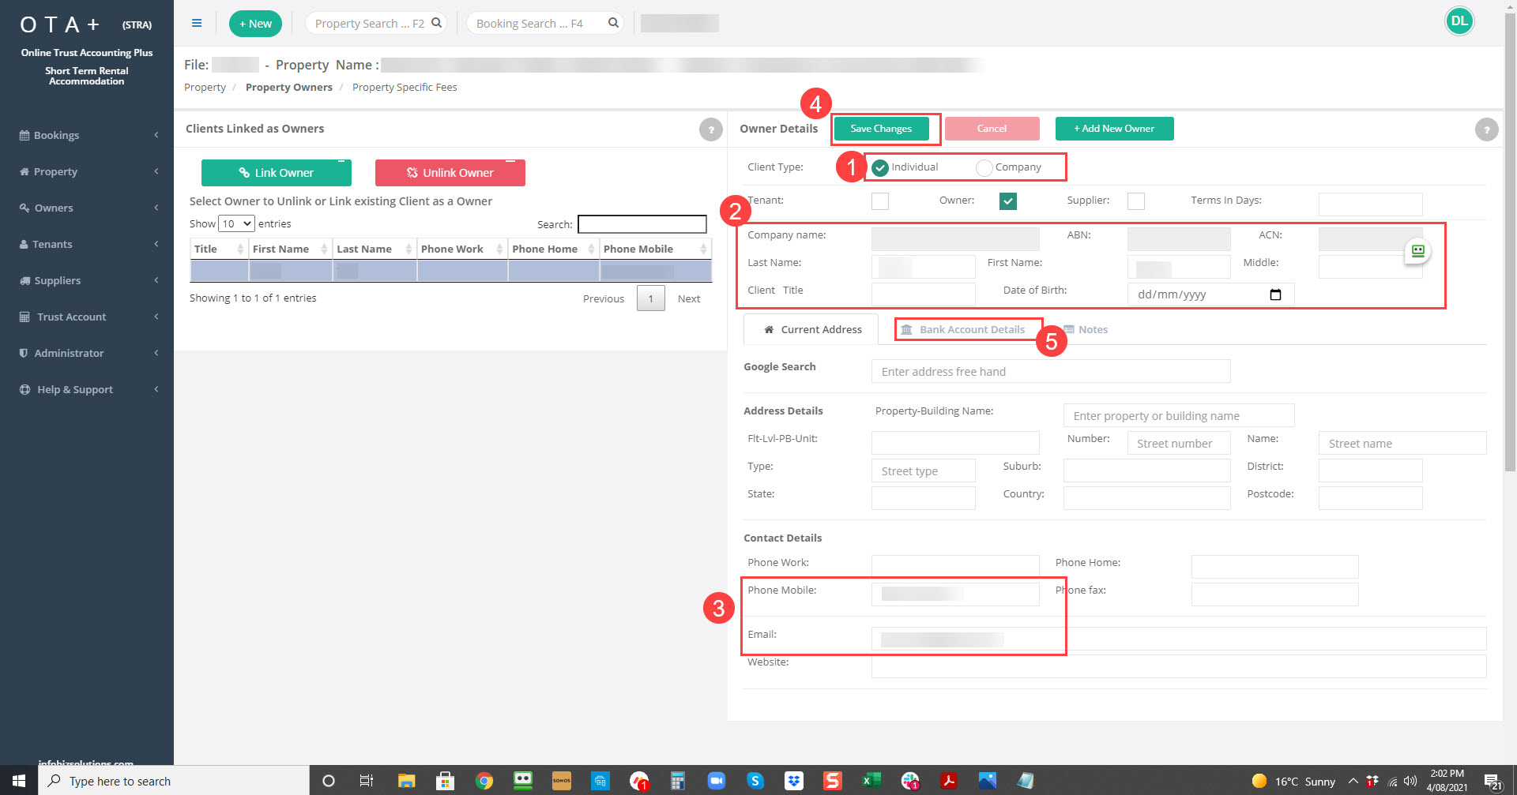Screen dimensions: 1517x795
Task: Toggle the Owner checkbox
Action: [x=1008, y=201]
